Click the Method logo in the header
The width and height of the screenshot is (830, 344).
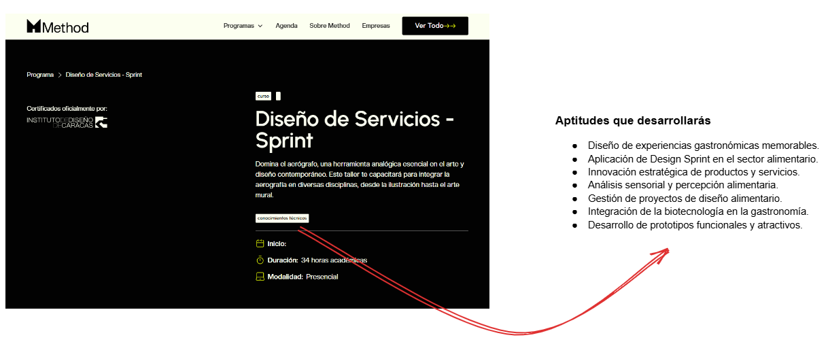(58, 27)
